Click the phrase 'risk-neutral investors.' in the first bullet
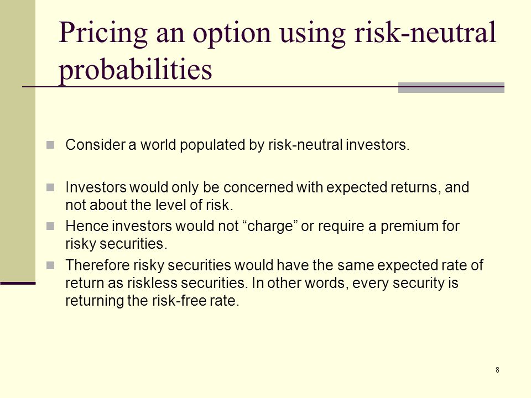 point(339,145)
